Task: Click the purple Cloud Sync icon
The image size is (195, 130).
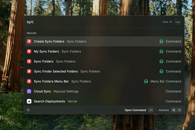Action: pyautogui.click(x=29, y=91)
